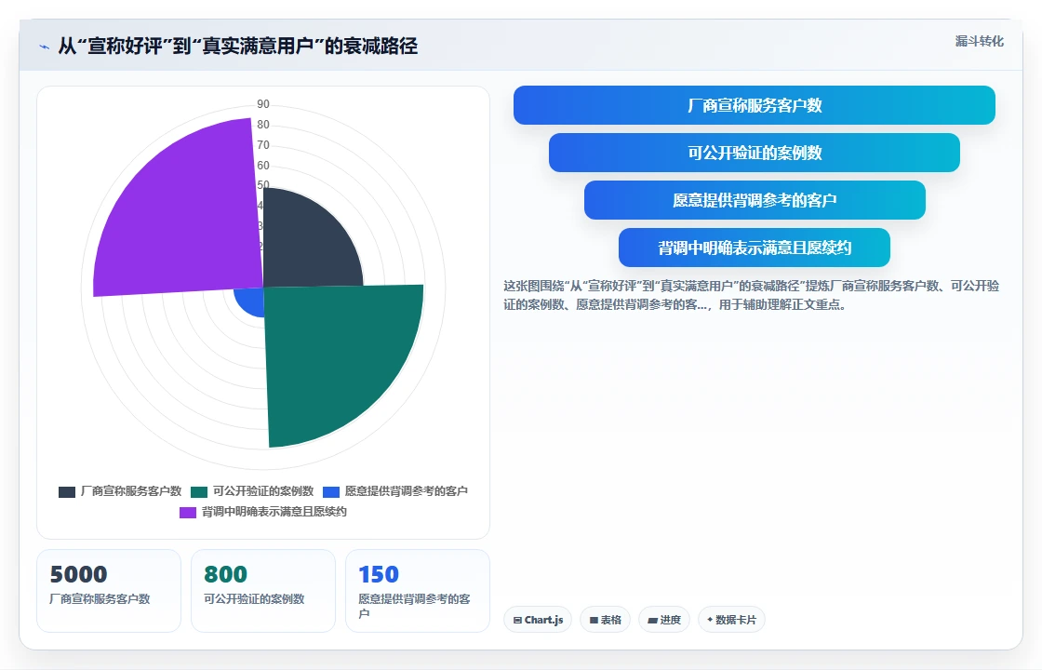Click the Chart.js tag
Viewport: 1042px width, 670px height.
coord(538,620)
